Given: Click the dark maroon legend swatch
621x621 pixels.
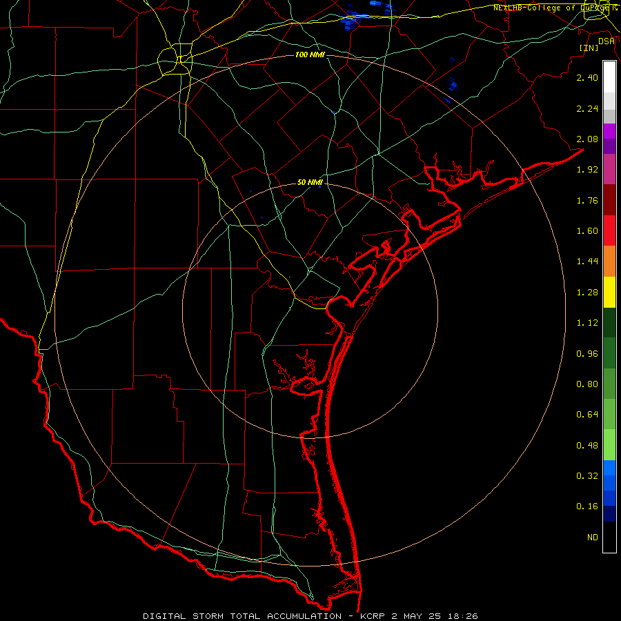Looking at the screenshot, I should pos(609,200).
